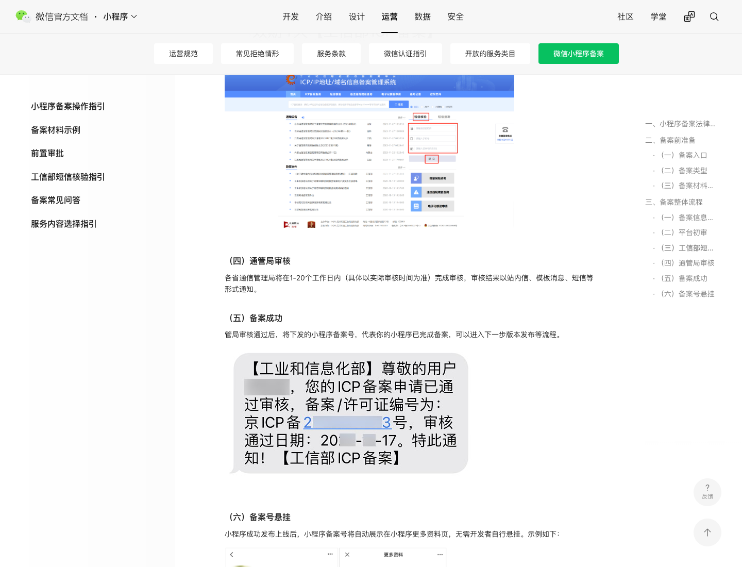Switch to the 设计 tab
Screen dimensions: 742x567
[357, 16]
